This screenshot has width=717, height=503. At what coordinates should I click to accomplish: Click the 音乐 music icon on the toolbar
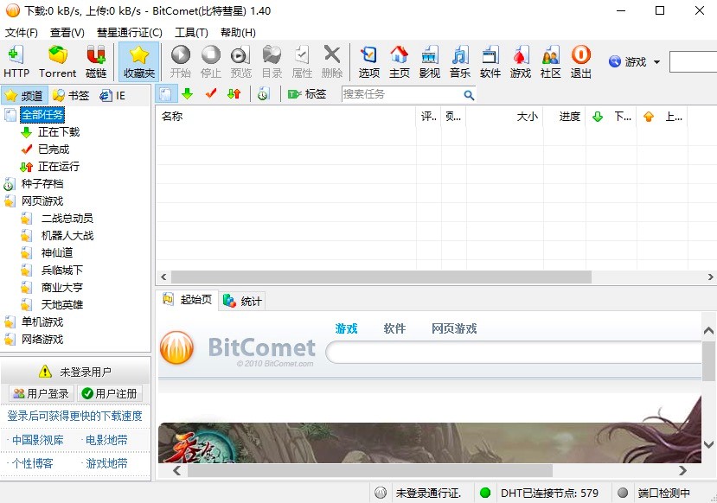tap(459, 60)
